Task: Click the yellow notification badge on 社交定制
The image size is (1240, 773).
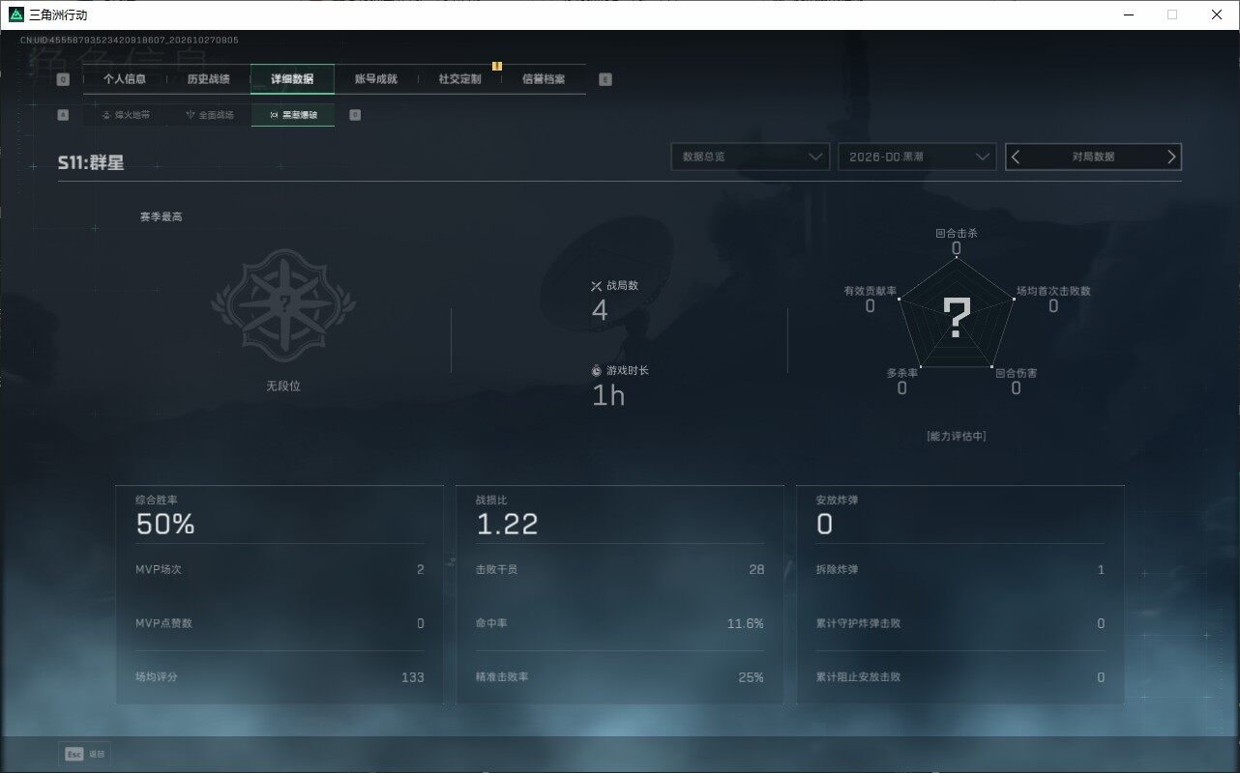Action: click(x=497, y=66)
